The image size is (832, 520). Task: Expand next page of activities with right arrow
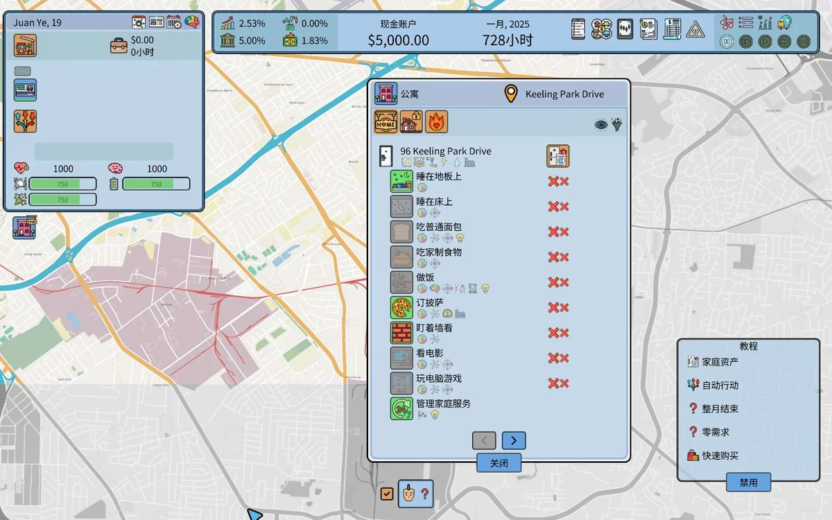514,440
